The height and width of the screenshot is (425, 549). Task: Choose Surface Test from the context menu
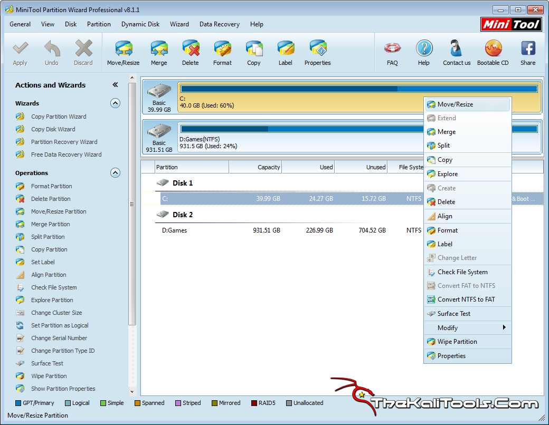click(455, 313)
